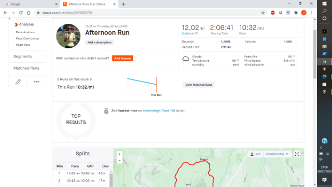Zoom in on the route map
Image resolution: width=332 pixels, height=187 pixels.
119,154
